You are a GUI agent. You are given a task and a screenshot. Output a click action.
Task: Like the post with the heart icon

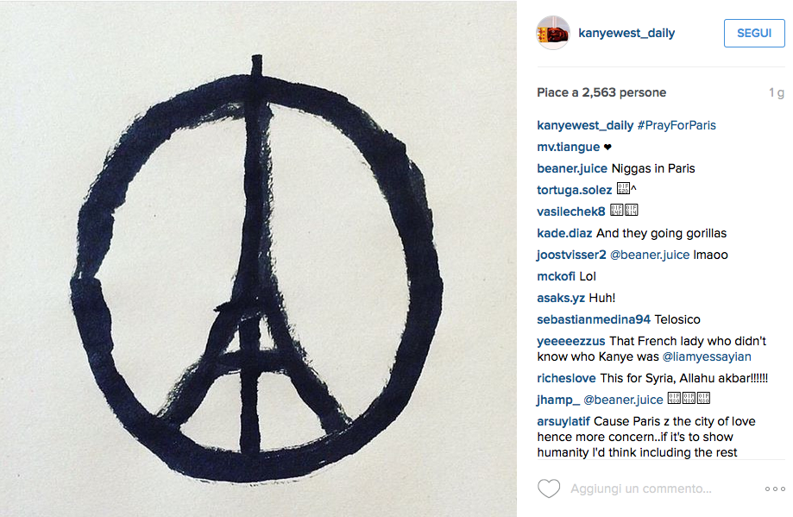click(x=549, y=489)
